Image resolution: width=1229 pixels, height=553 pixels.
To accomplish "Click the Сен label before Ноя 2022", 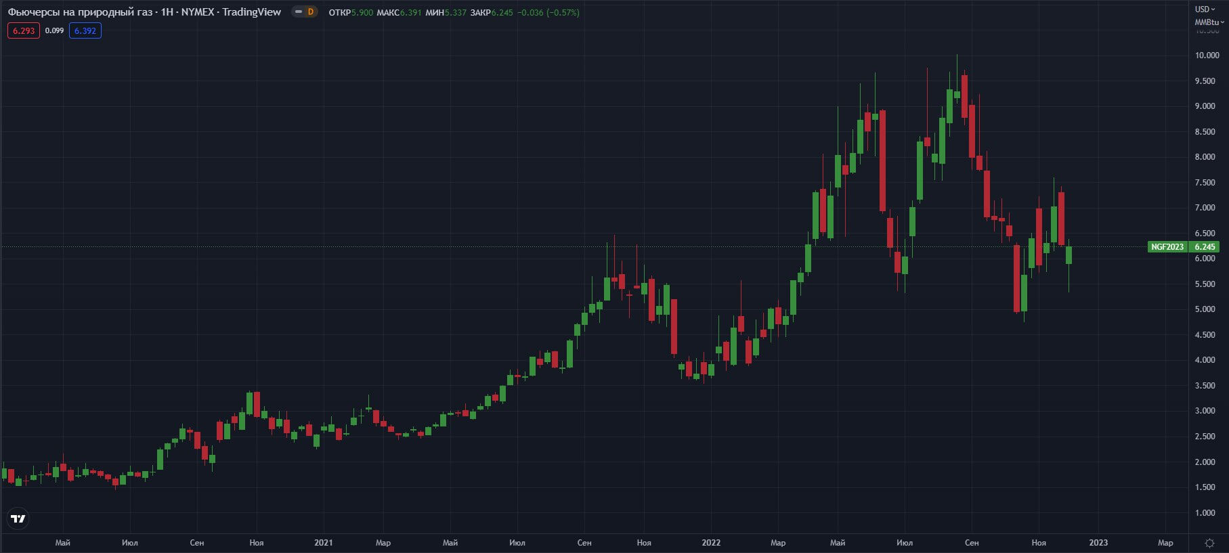I will (972, 543).
